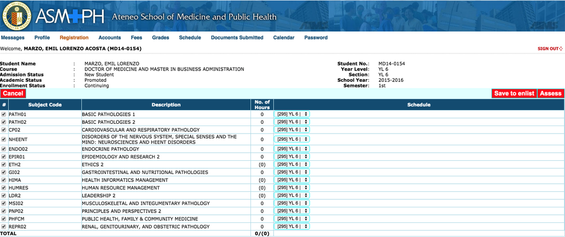Uncheck the PATH01 subject checkbox
This screenshot has height=237, width=565.
(x=4, y=114)
